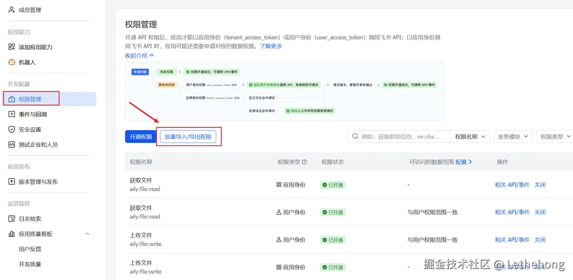Click the first aily:file:read scope text

145,189
